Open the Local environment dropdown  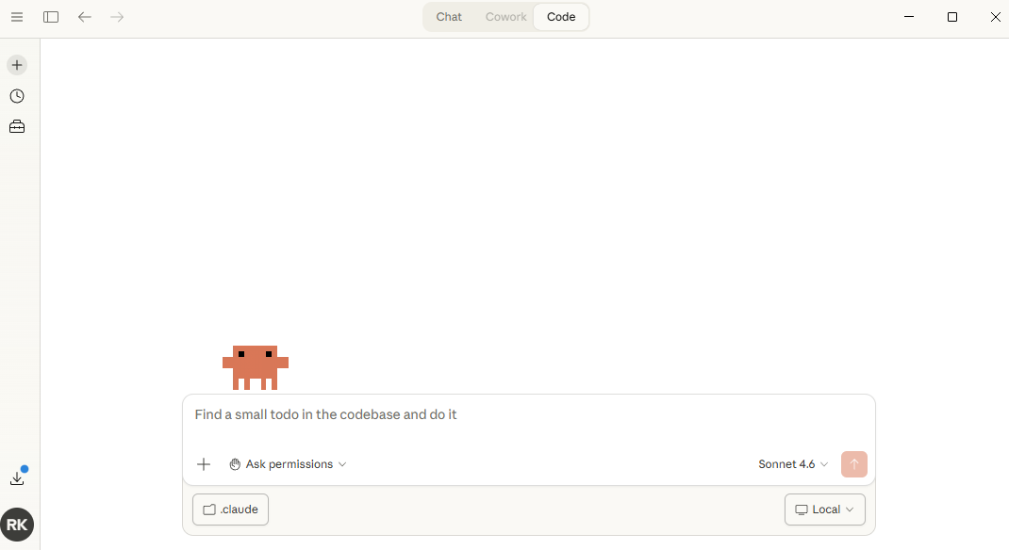coord(824,509)
